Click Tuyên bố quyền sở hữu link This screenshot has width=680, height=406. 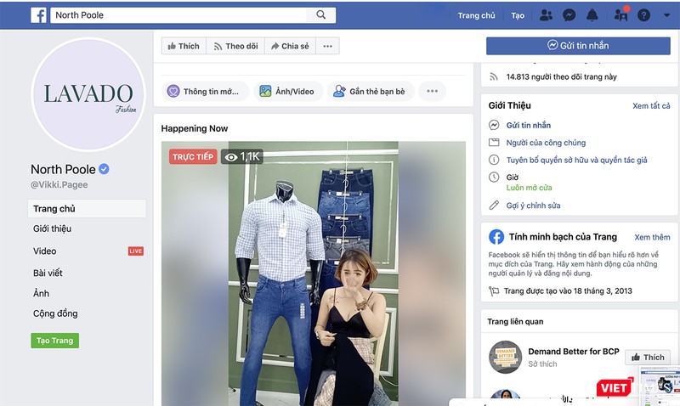coord(576,160)
